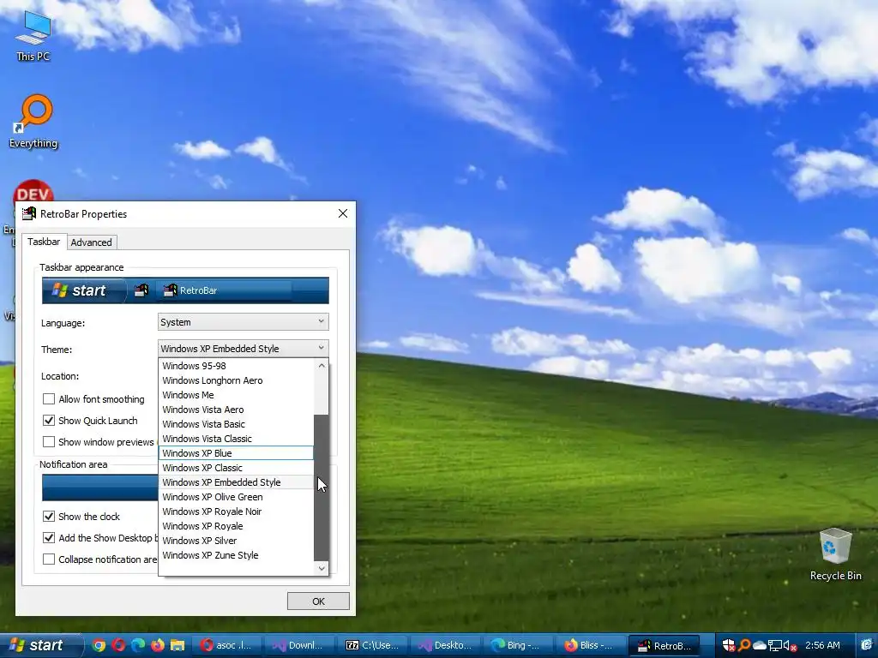Open the This PC desktop icon
The image size is (878, 658).
click(33, 36)
